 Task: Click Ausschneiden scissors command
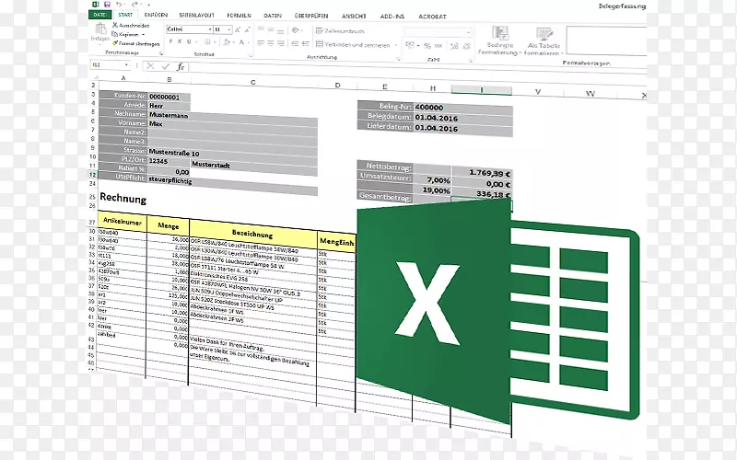tap(131, 26)
